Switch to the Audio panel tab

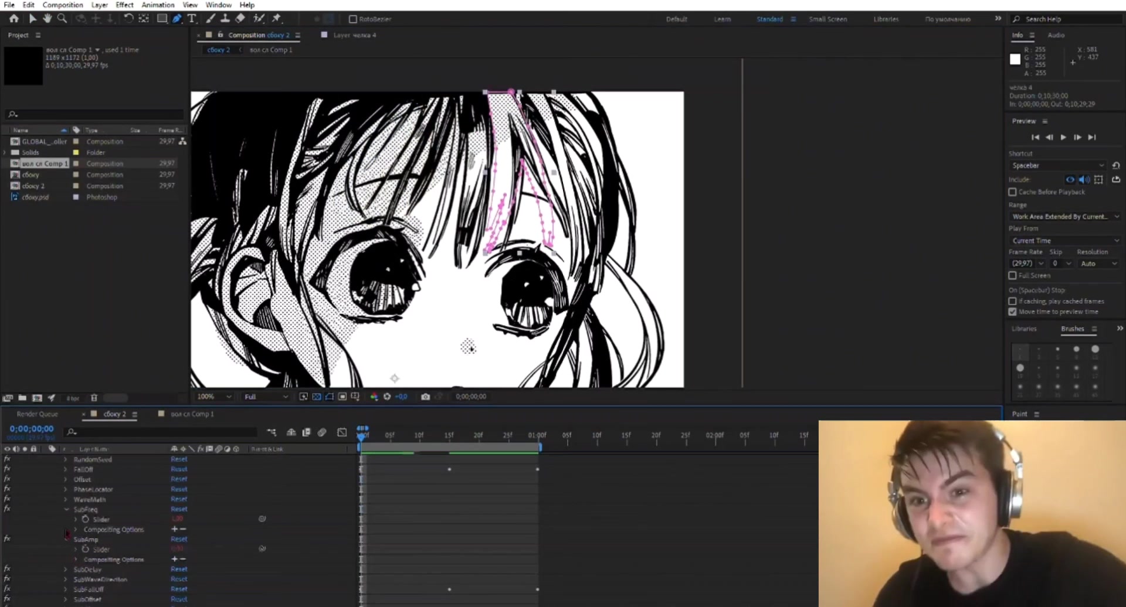point(1056,35)
